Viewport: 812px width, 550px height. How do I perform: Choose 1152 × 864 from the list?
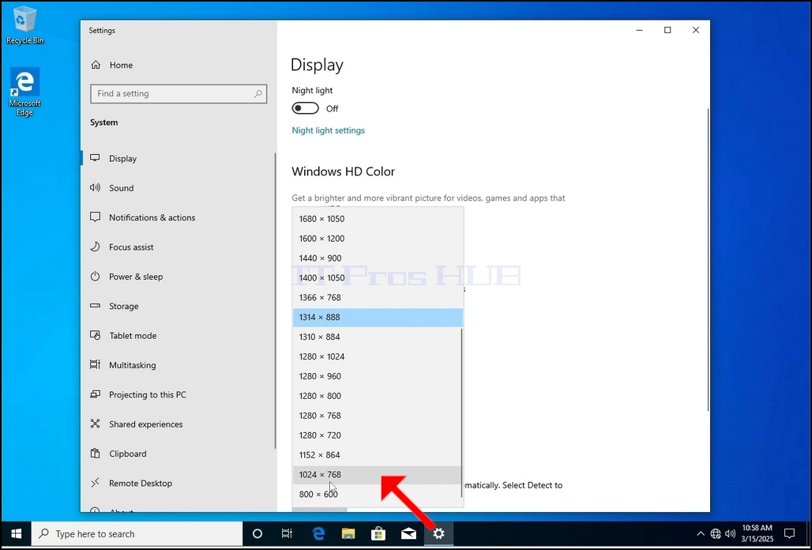[x=378, y=455]
